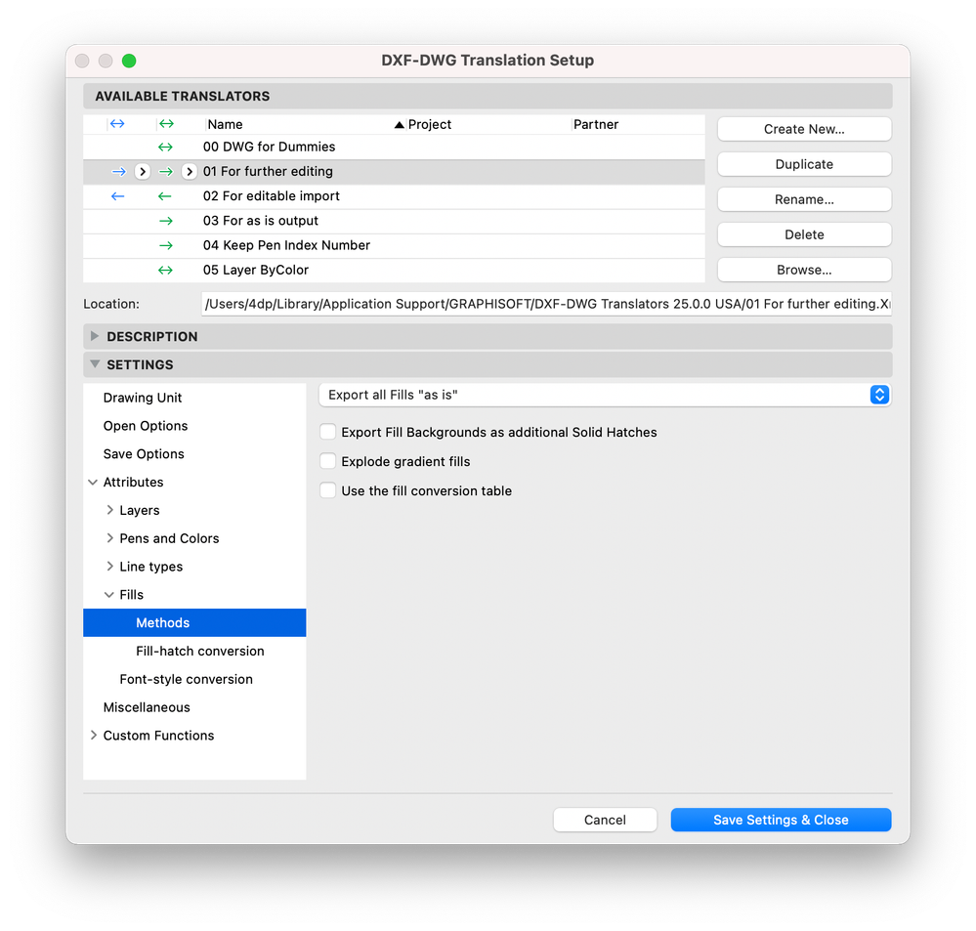Expand the DESCRIPTION panel
The image size is (976, 931).
[x=95, y=336]
